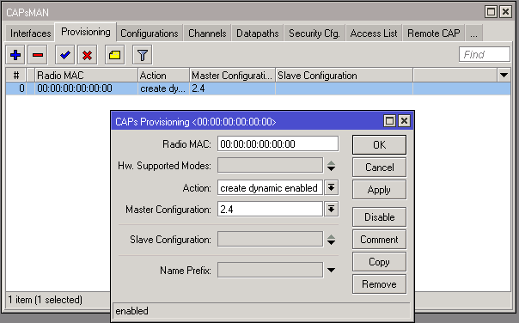
Task: Sort by Radio MAC column header
Action: tap(86, 76)
